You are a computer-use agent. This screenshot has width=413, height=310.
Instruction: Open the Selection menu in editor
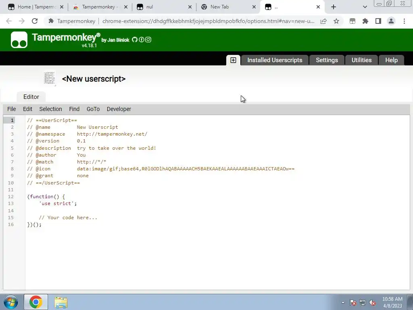(50, 109)
